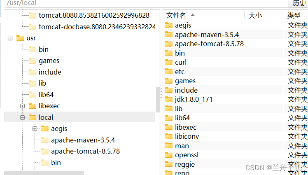Click 文件夹 type cell of openssl row

point(297,155)
